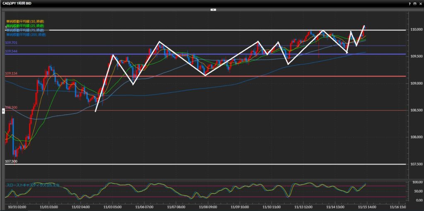Click the help question mark icon

click(409, 3)
